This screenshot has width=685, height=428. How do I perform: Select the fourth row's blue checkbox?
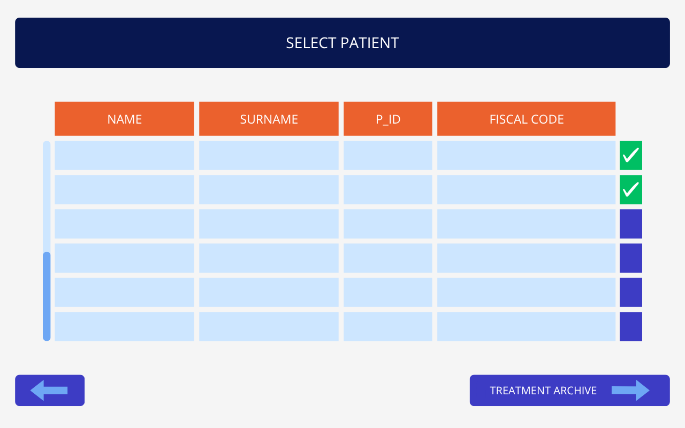[x=631, y=258]
